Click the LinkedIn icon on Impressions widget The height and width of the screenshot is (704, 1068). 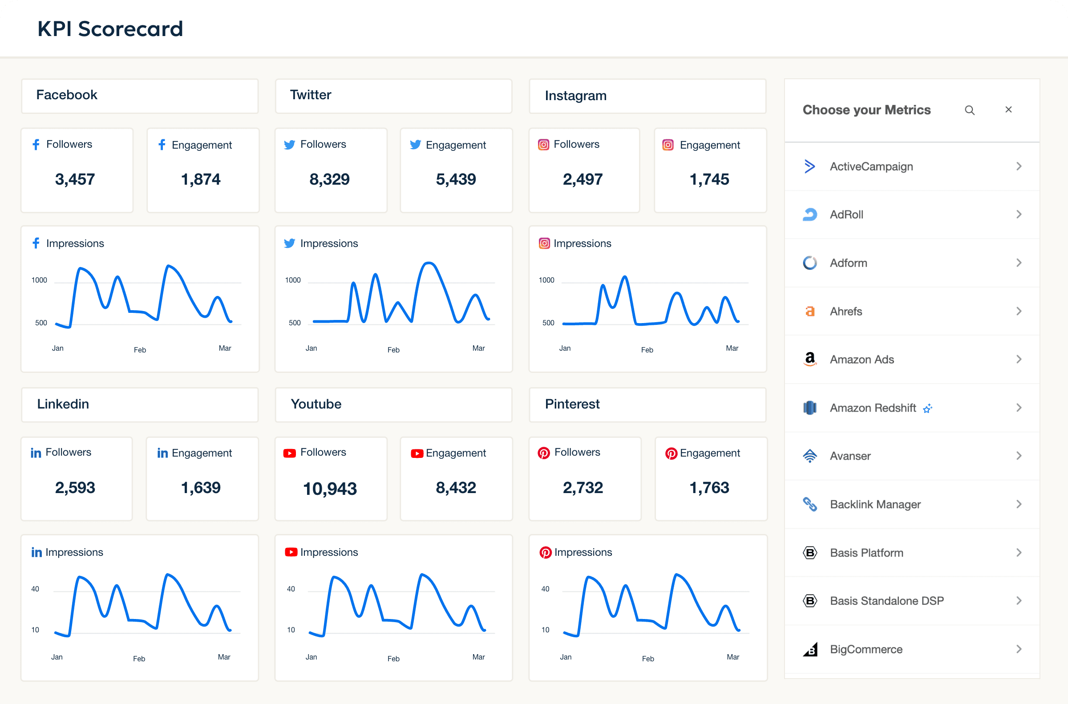(36, 552)
